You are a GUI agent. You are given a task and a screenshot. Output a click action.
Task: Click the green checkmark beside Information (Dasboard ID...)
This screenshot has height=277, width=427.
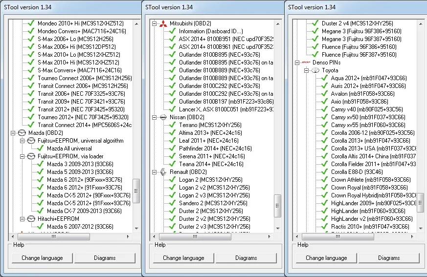coord(172,31)
